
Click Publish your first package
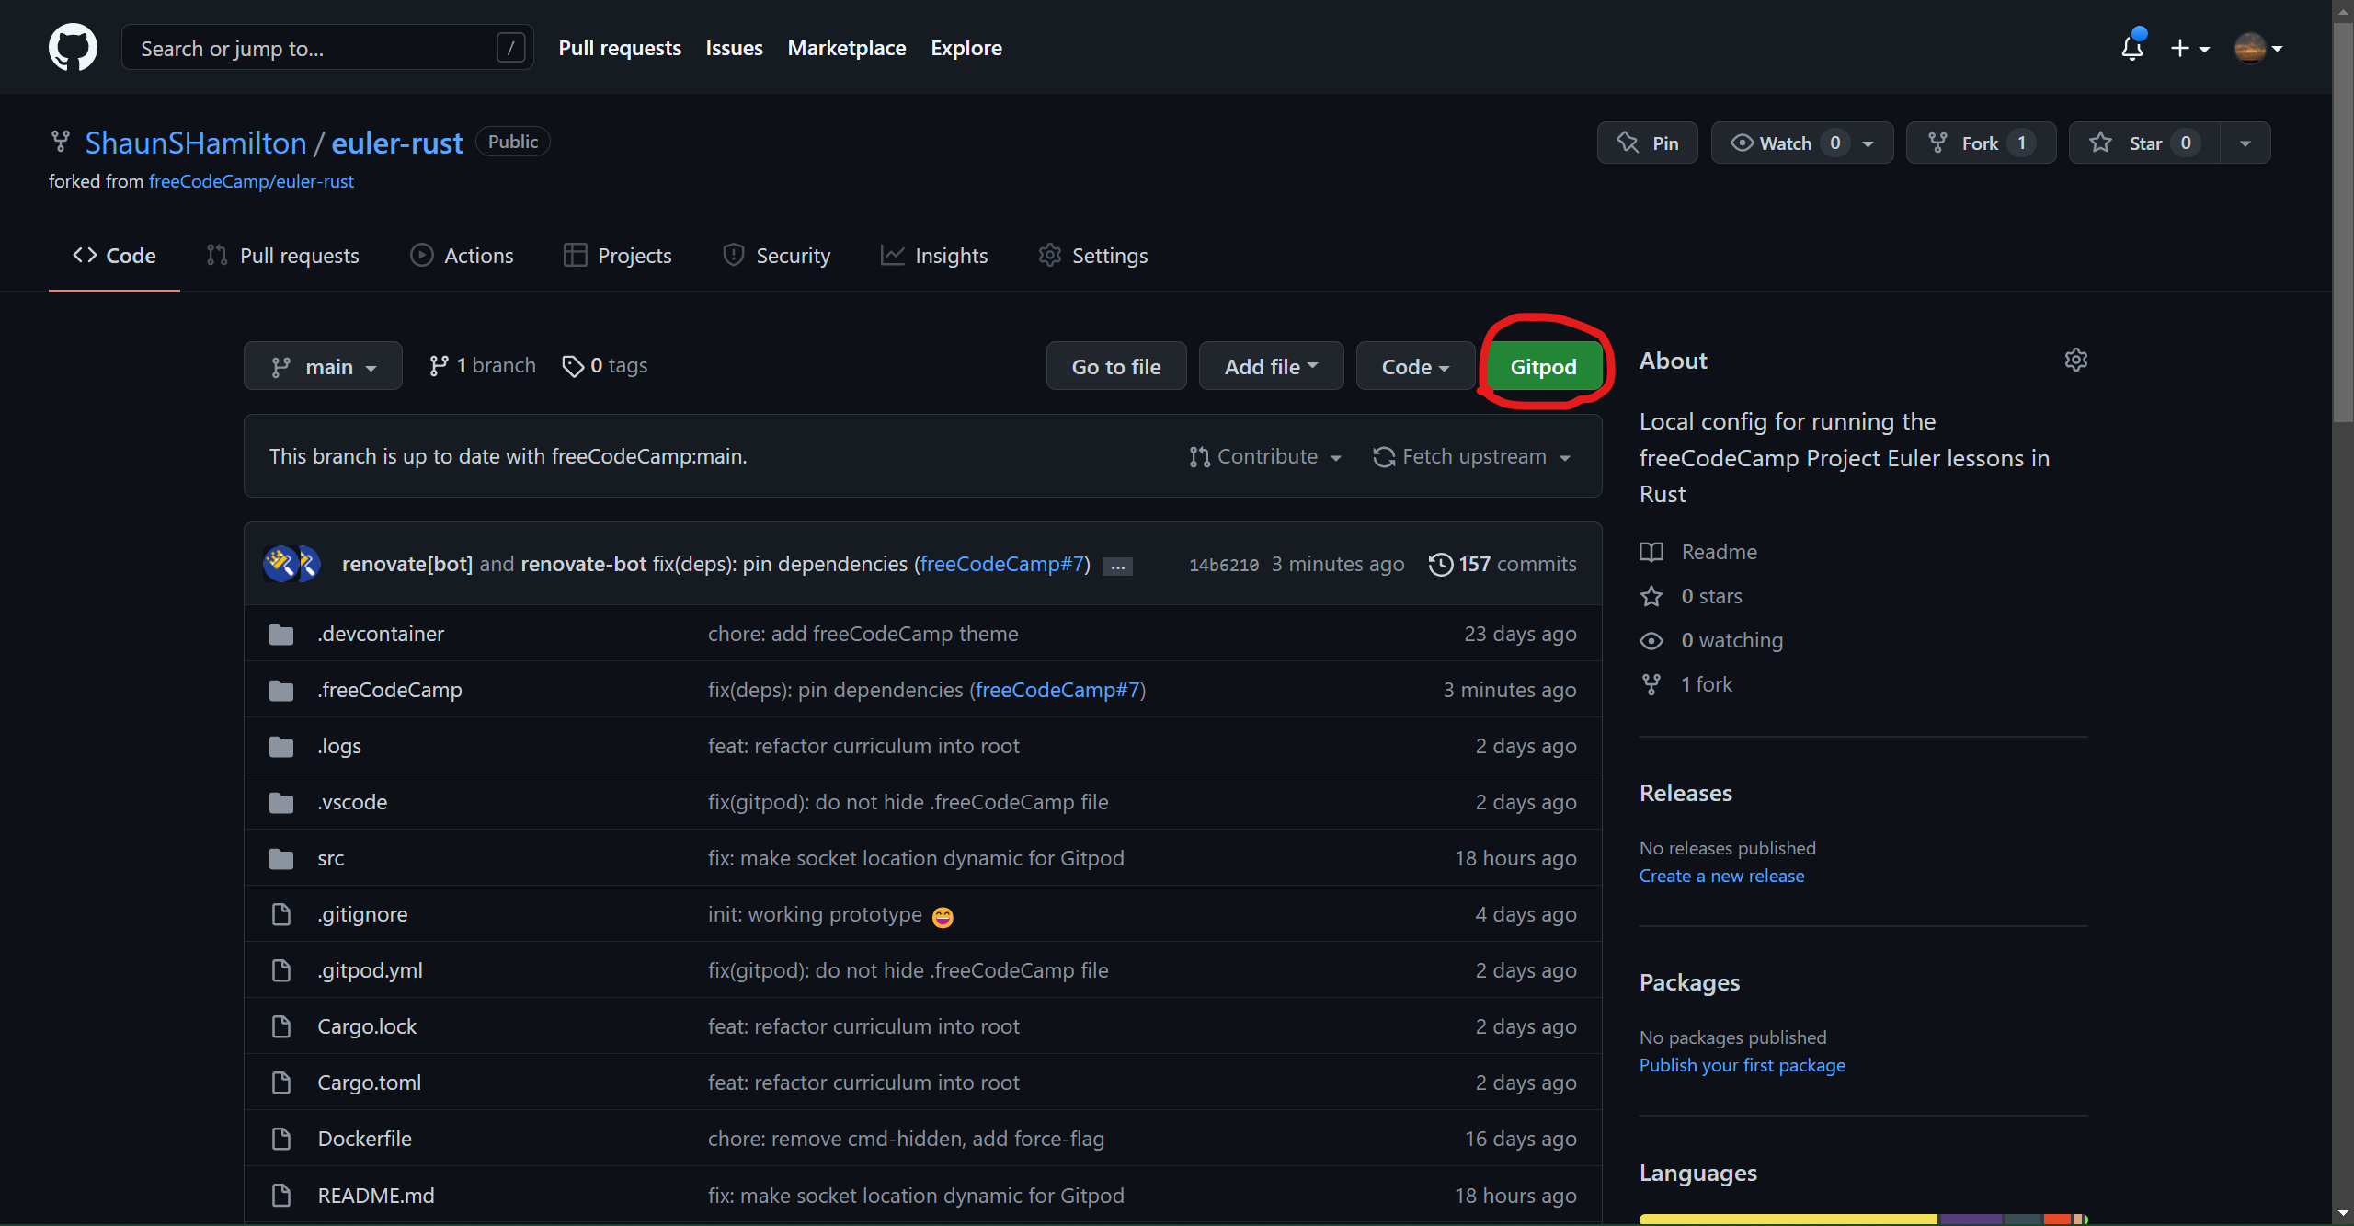click(1742, 1065)
